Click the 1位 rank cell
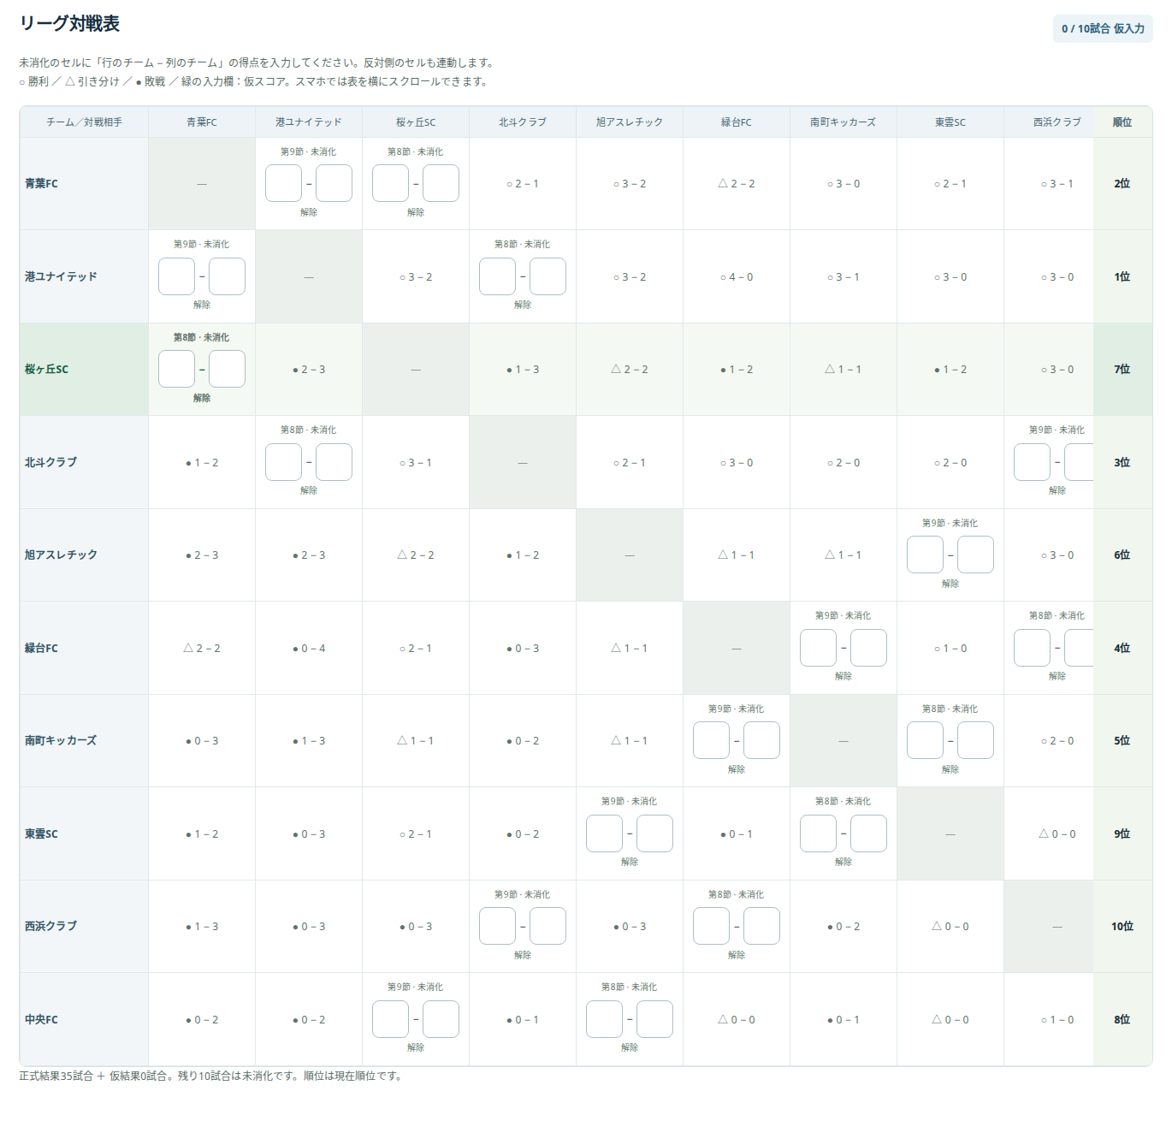 1122,276
